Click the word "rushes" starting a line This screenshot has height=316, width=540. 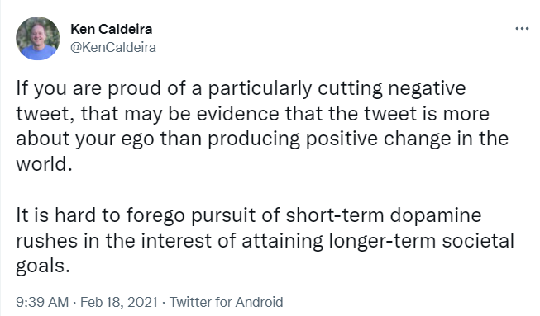coord(47,241)
